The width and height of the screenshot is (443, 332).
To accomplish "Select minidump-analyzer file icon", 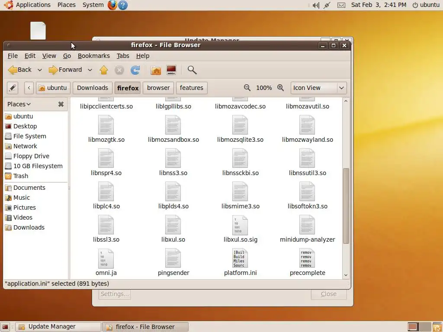I will click(x=307, y=225).
